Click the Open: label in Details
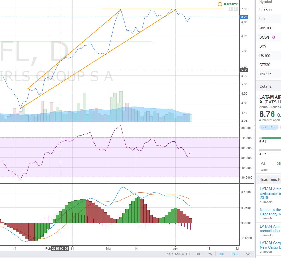The width and height of the screenshot is (281, 258). (x=265, y=170)
